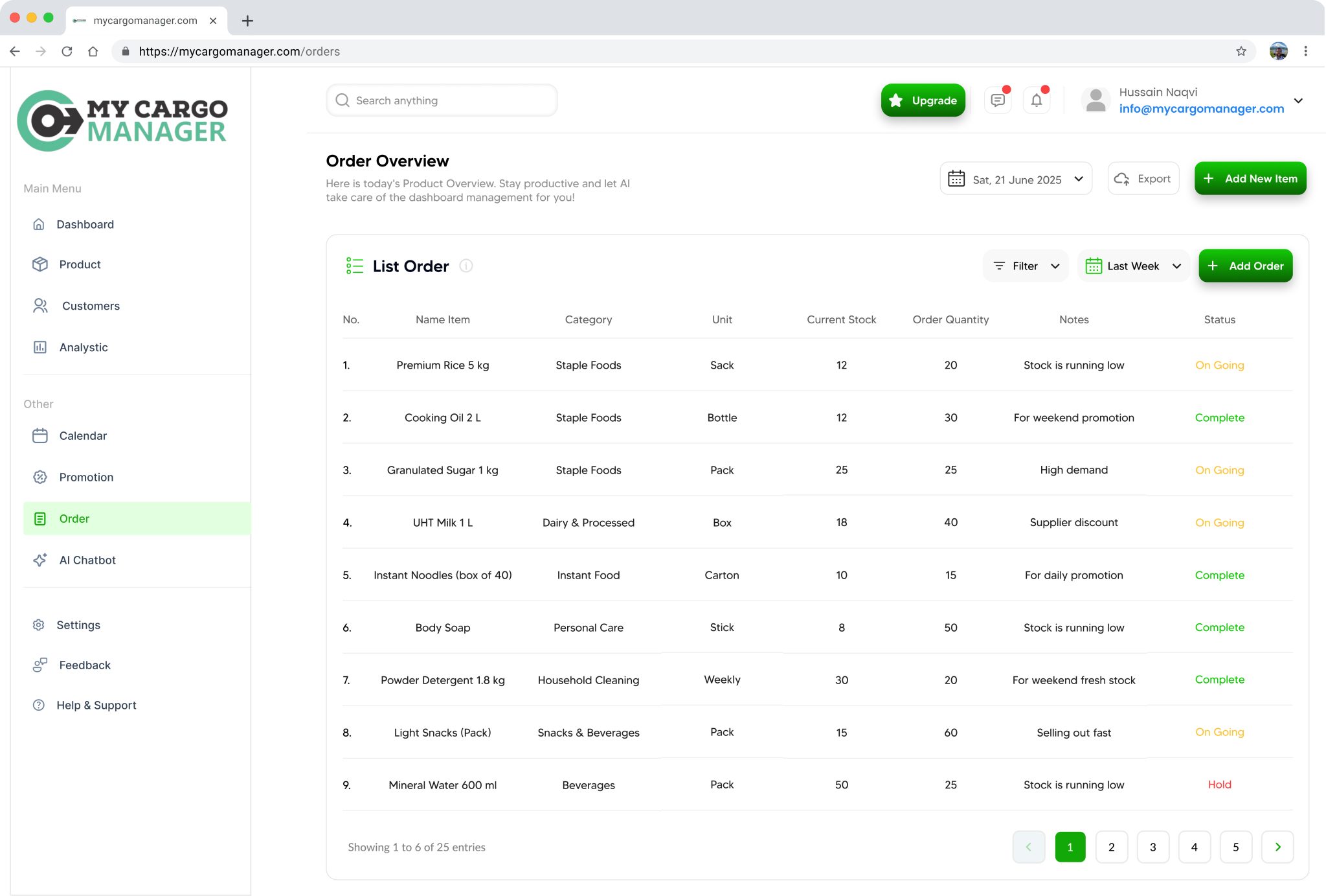This screenshot has width=1326, height=896.
Task: Go to pagination page 3
Action: (x=1152, y=847)
